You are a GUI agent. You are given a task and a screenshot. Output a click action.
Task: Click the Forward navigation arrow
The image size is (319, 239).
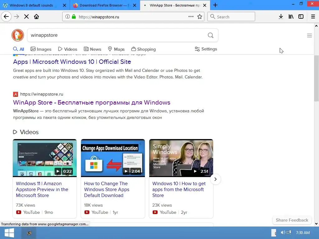click(x=17, y=17)
